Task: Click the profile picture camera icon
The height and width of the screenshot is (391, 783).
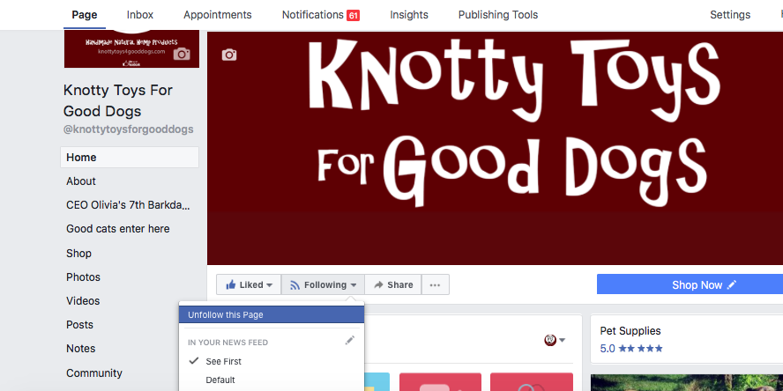Action: coord(182,54)
